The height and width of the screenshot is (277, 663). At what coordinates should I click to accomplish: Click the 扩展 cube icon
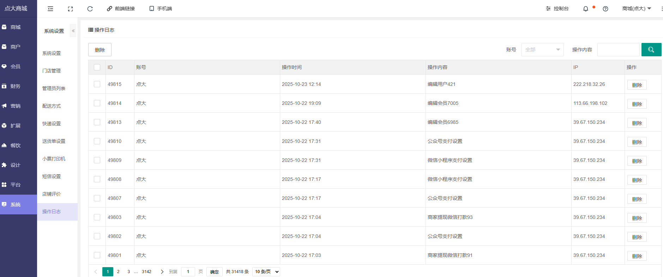click(x=4, y=126)
